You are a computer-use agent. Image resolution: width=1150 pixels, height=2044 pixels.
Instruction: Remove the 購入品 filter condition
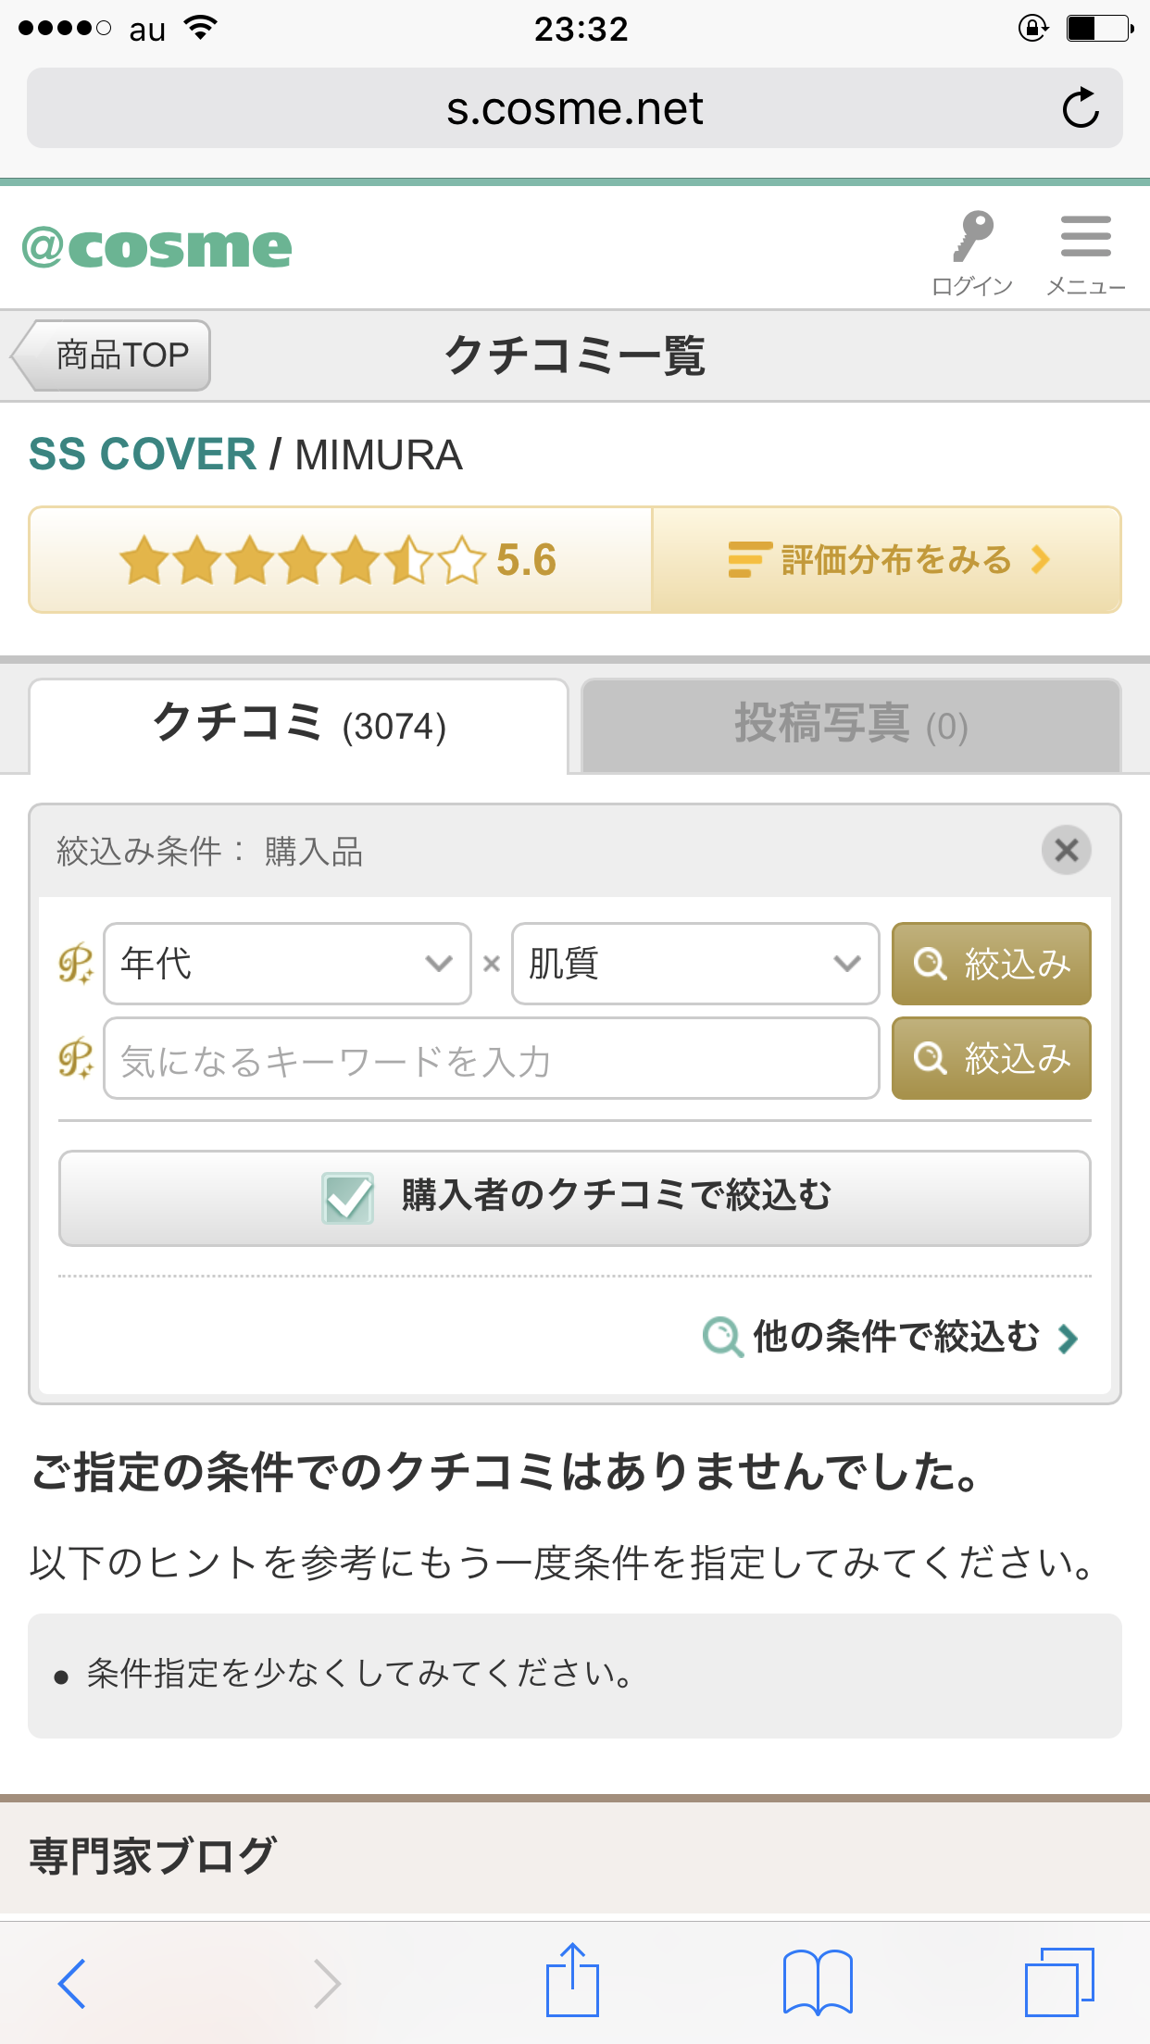pos(1066,850)
